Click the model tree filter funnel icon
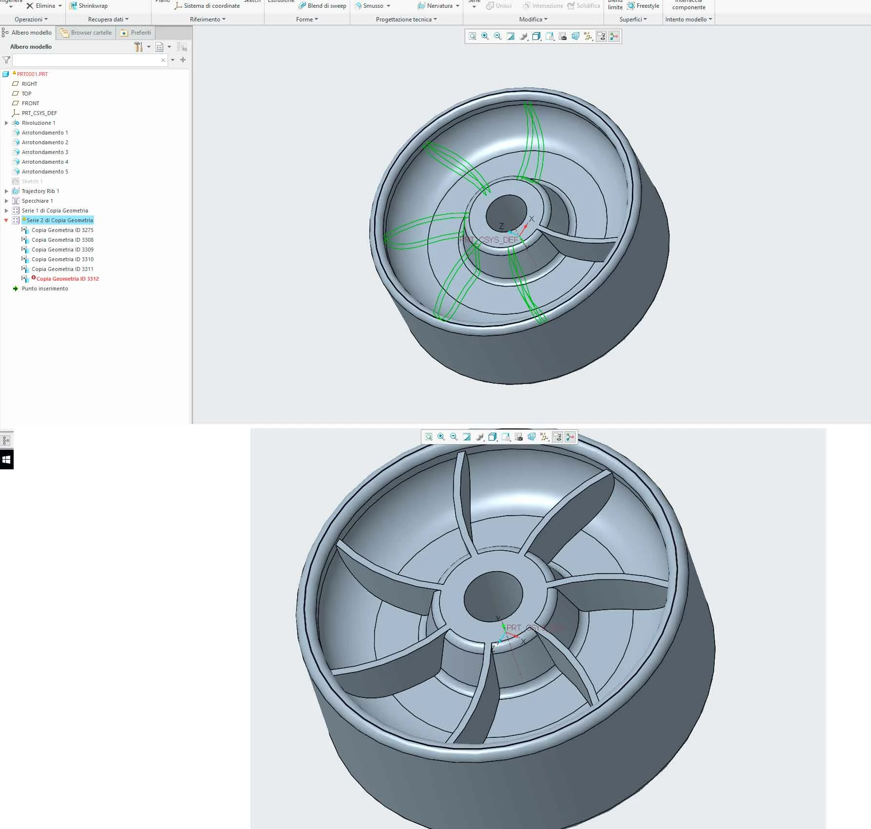Viewport: 871px width, 829px height. tap(6, 60)
